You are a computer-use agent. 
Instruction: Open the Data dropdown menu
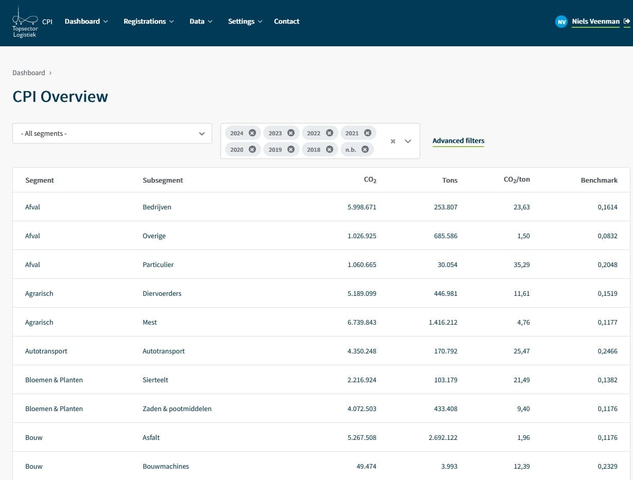200,21
